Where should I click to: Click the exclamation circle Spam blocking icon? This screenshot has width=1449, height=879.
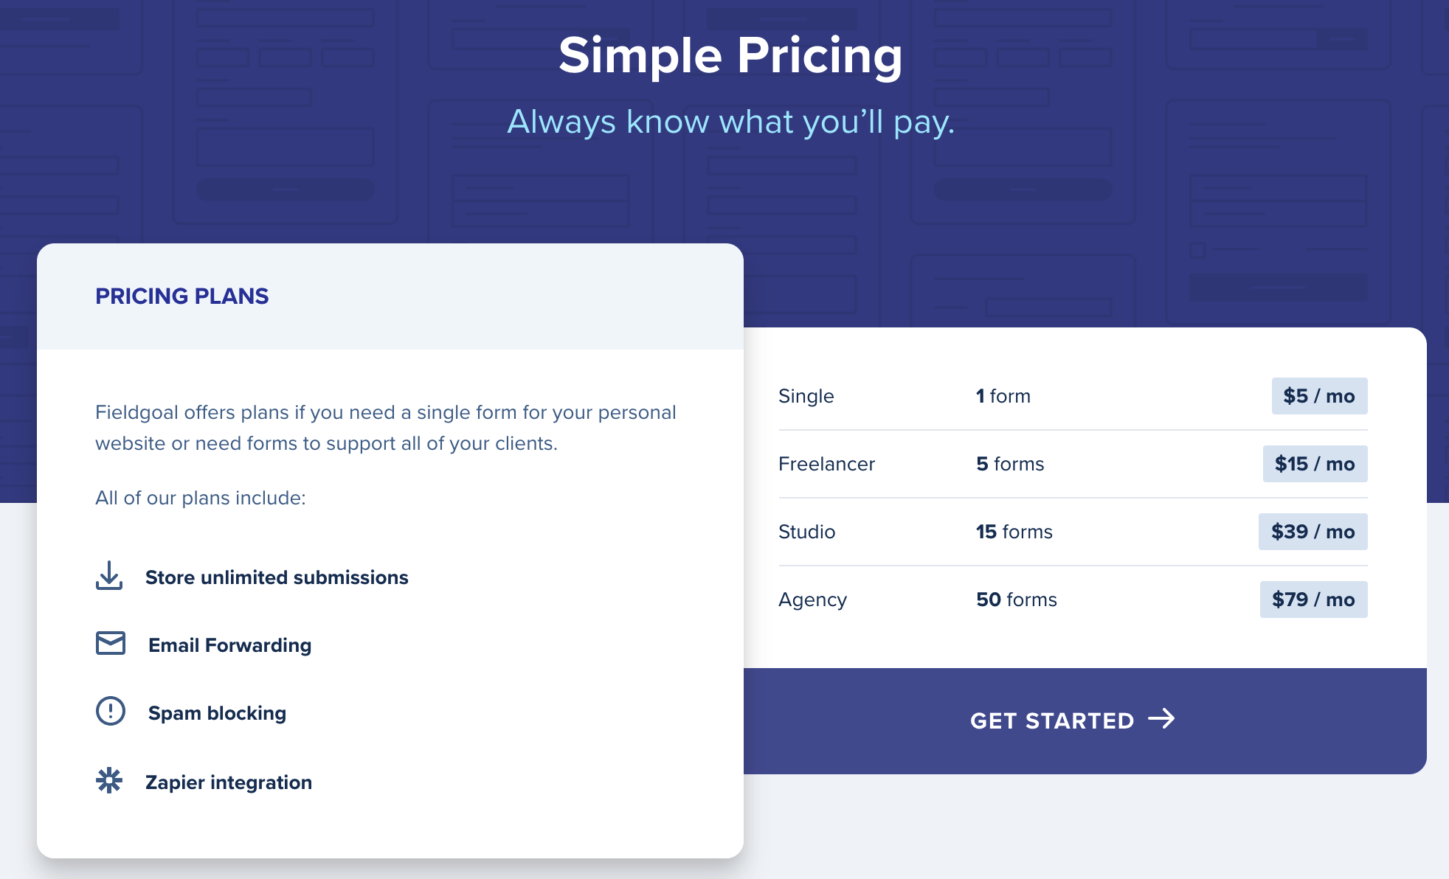[x=111, y=711]
